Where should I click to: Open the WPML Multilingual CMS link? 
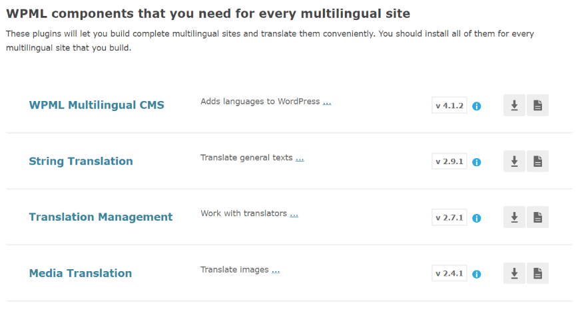click(97, 105)
